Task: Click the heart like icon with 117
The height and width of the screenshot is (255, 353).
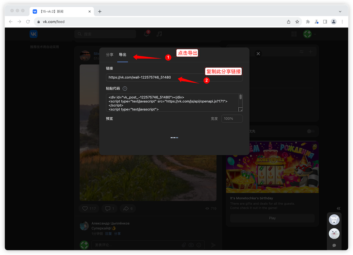Action: click(85, 208)
